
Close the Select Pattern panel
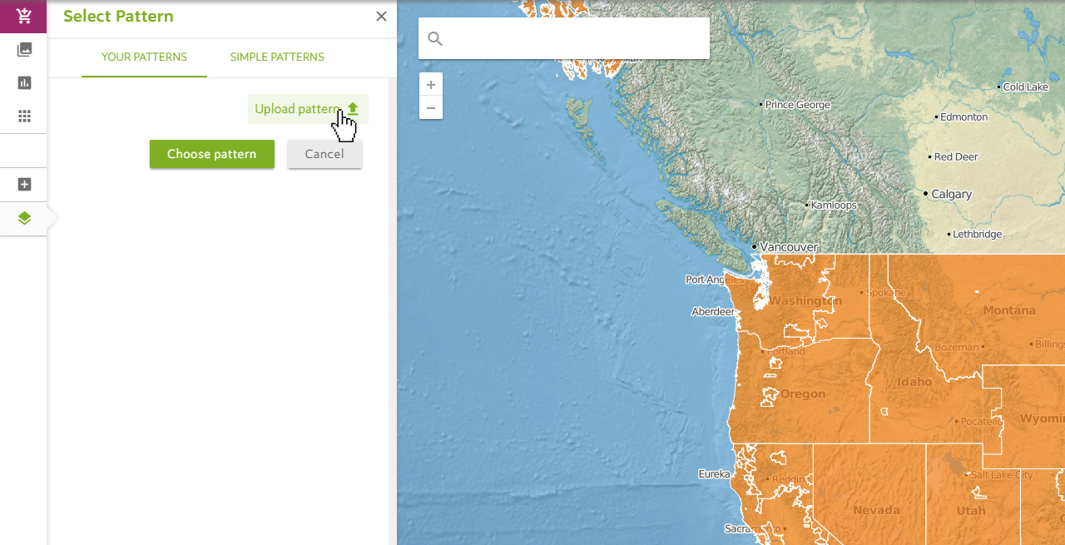point(381,16)
